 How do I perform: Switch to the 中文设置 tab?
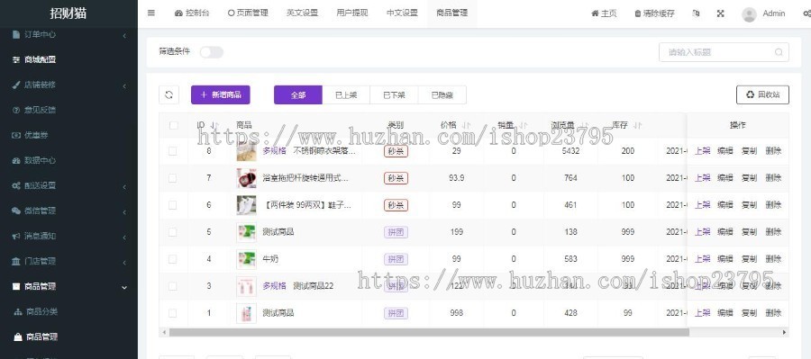click(403, 13)
